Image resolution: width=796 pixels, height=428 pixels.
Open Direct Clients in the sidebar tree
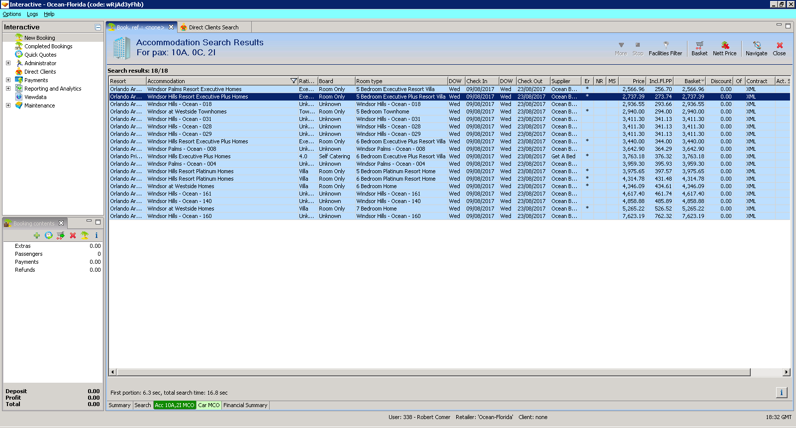point(40,72)
